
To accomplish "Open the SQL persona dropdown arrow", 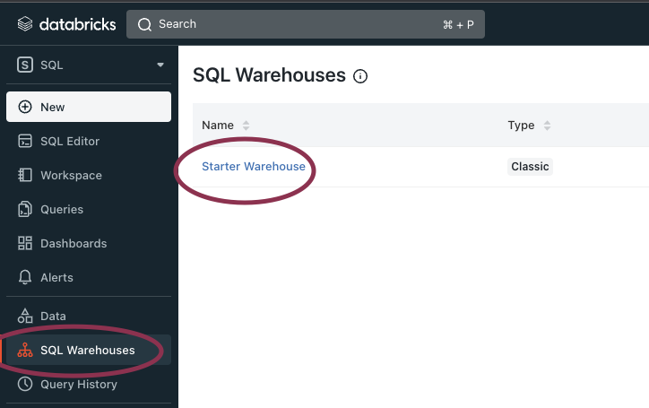I will 160,65.
